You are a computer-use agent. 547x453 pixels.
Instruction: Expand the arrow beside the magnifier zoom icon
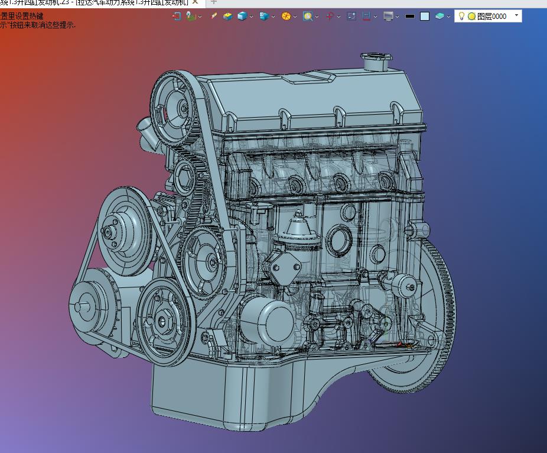point(317,17)
